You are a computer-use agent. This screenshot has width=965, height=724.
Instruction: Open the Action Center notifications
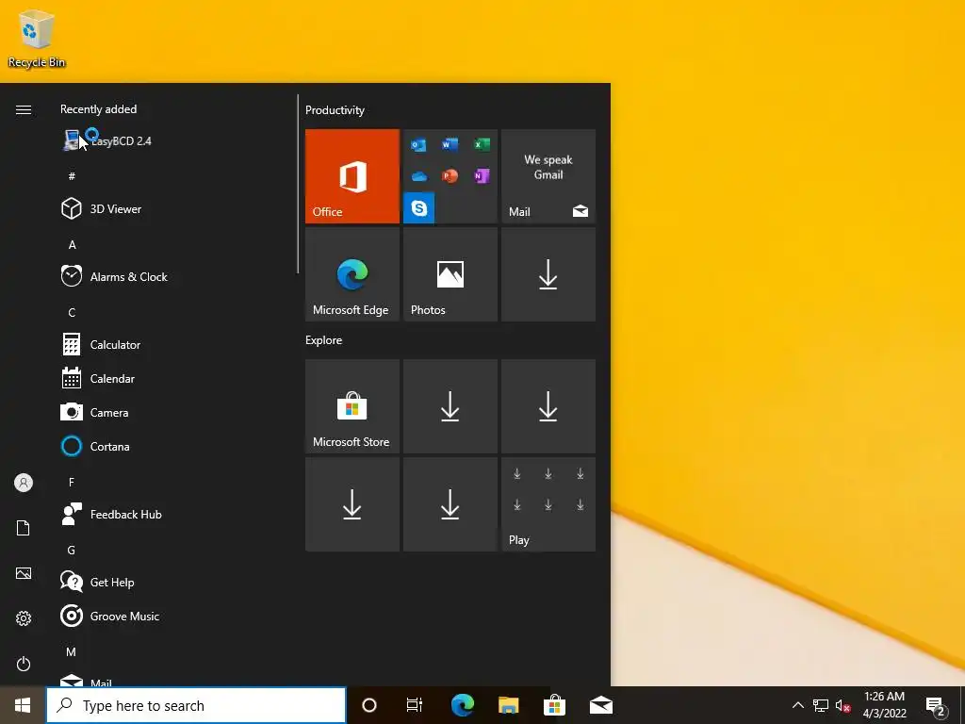tap(935, 706)
